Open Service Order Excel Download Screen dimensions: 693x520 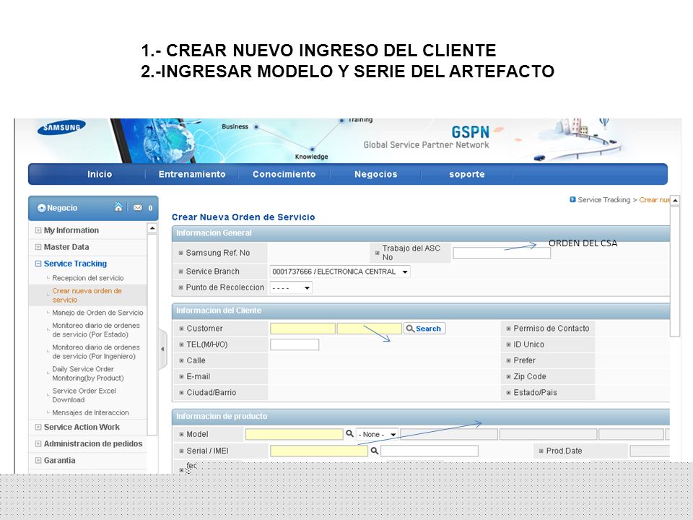(x=84, y=395)
